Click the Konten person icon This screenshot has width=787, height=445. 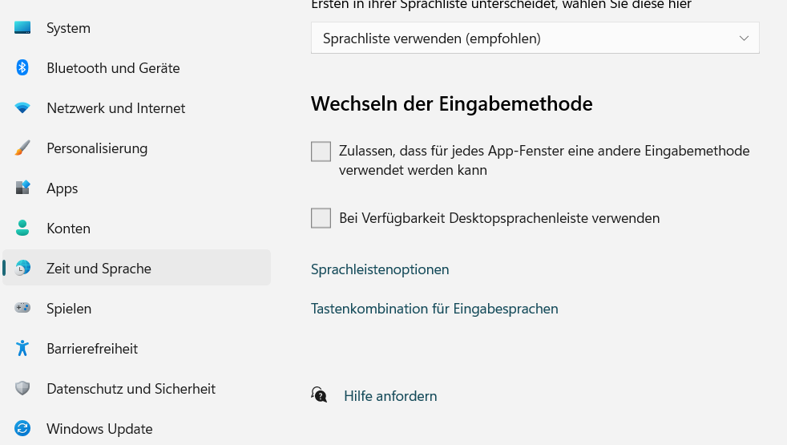[x=22, y=229]
